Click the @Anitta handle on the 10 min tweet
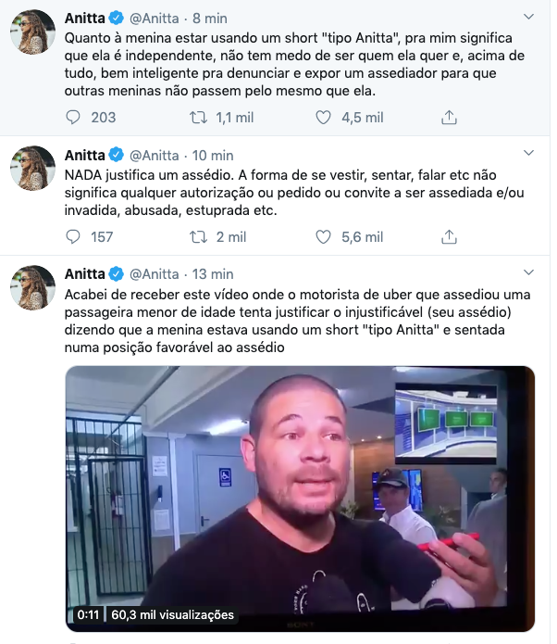 (x=155, y=156)
